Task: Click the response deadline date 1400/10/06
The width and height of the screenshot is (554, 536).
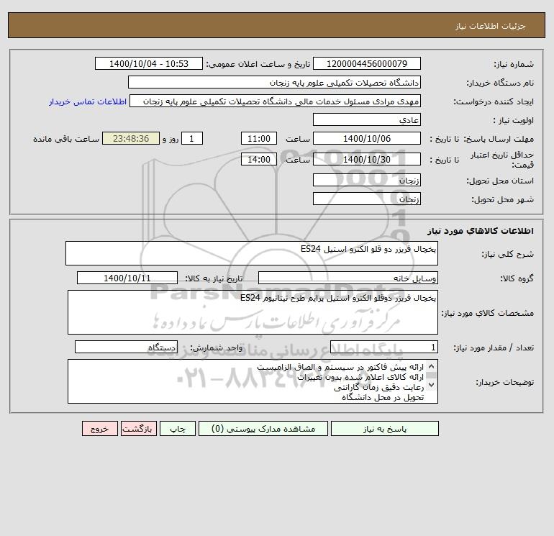Action: (x=367, y=139)
